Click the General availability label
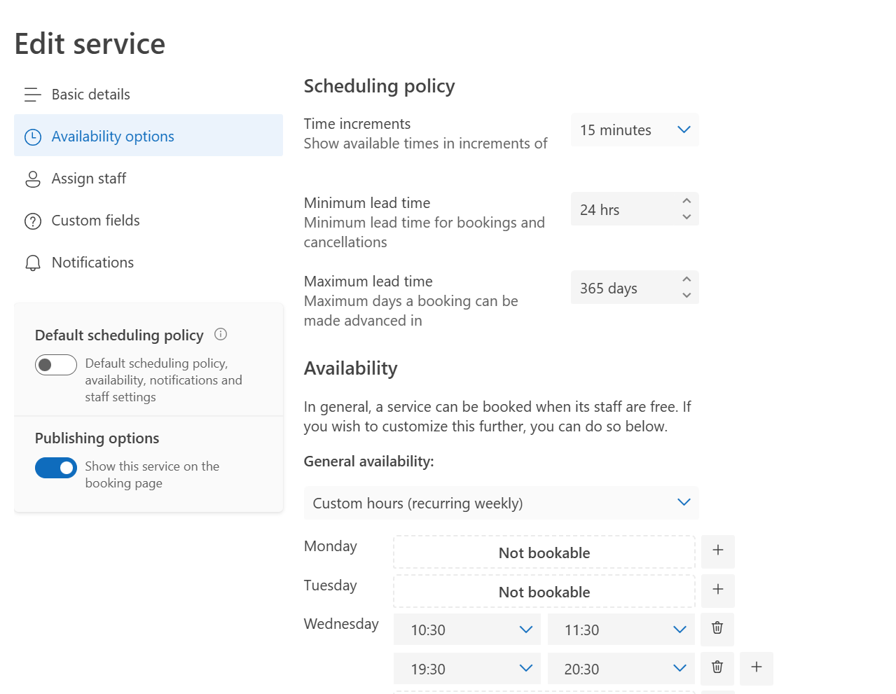 point(369,461)
